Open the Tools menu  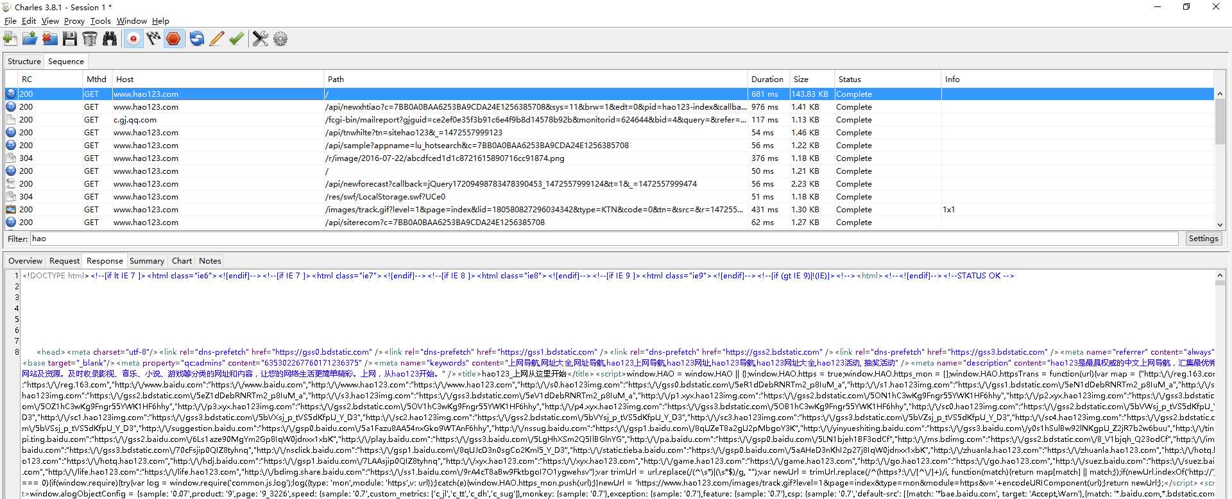point(101,21)
